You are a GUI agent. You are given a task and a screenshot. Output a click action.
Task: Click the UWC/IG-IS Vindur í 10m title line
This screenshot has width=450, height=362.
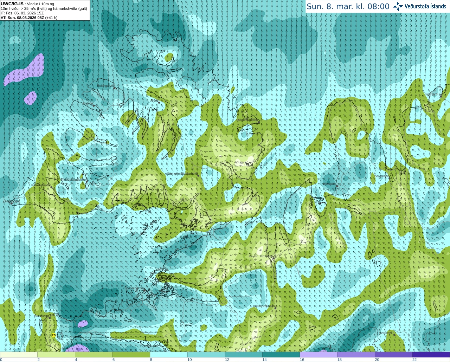click(27, 4)
